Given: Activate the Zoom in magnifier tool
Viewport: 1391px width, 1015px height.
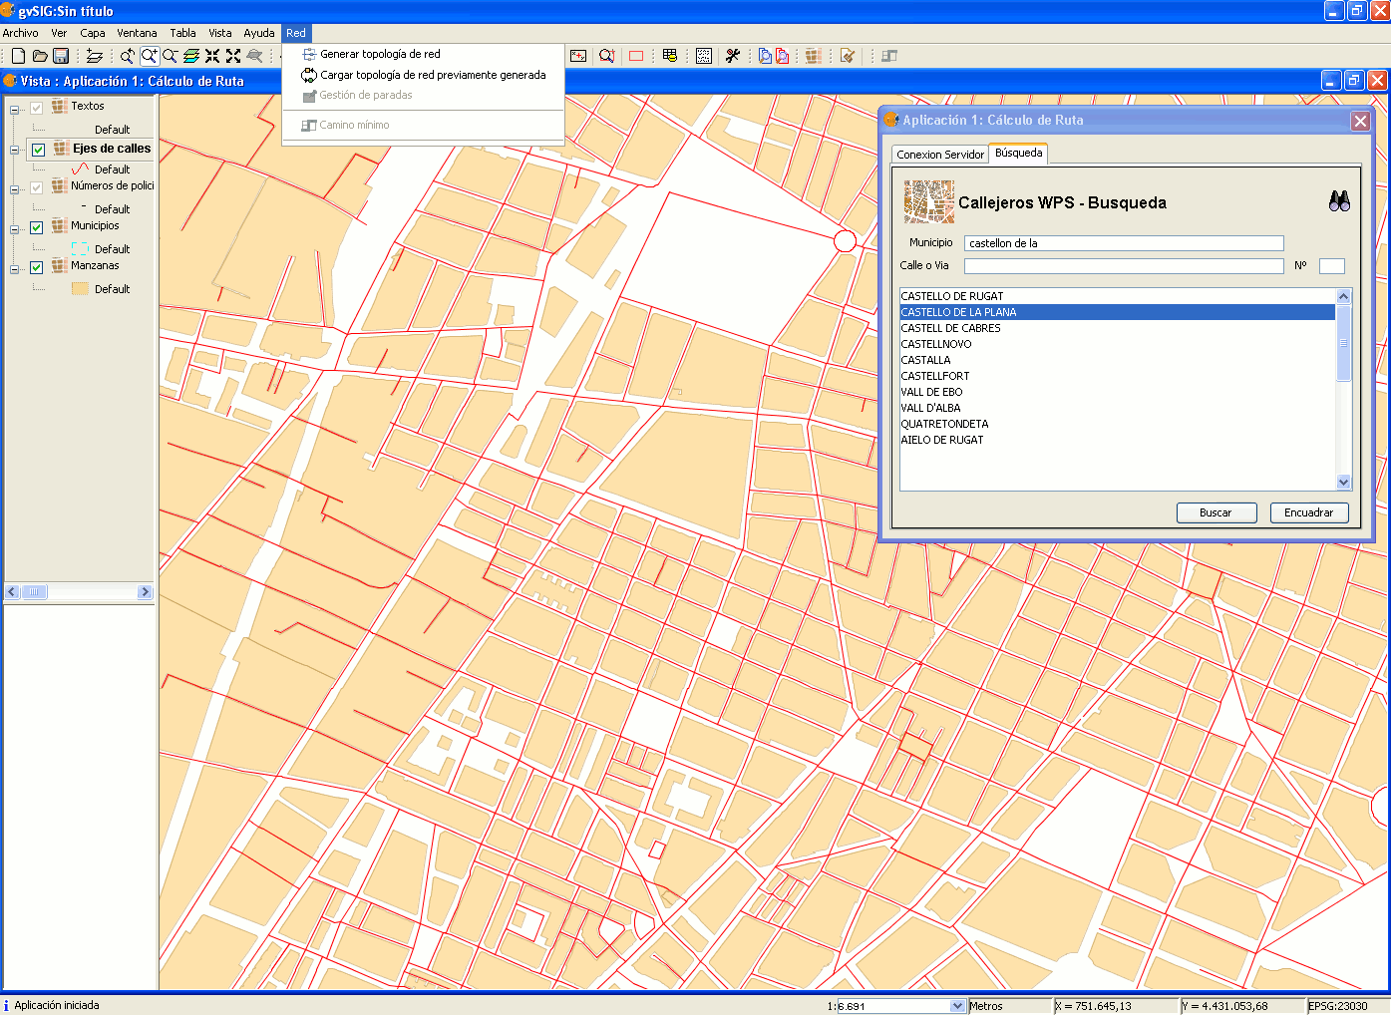Looking at the screenshot, I should click(149, 56).
